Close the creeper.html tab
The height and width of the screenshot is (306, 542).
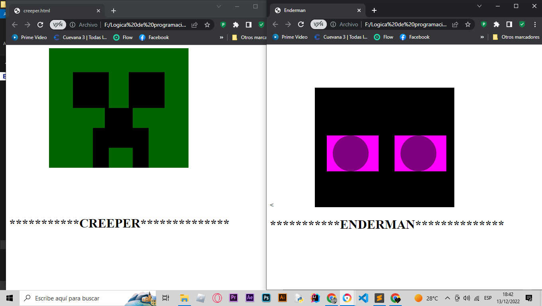(98, 11)
